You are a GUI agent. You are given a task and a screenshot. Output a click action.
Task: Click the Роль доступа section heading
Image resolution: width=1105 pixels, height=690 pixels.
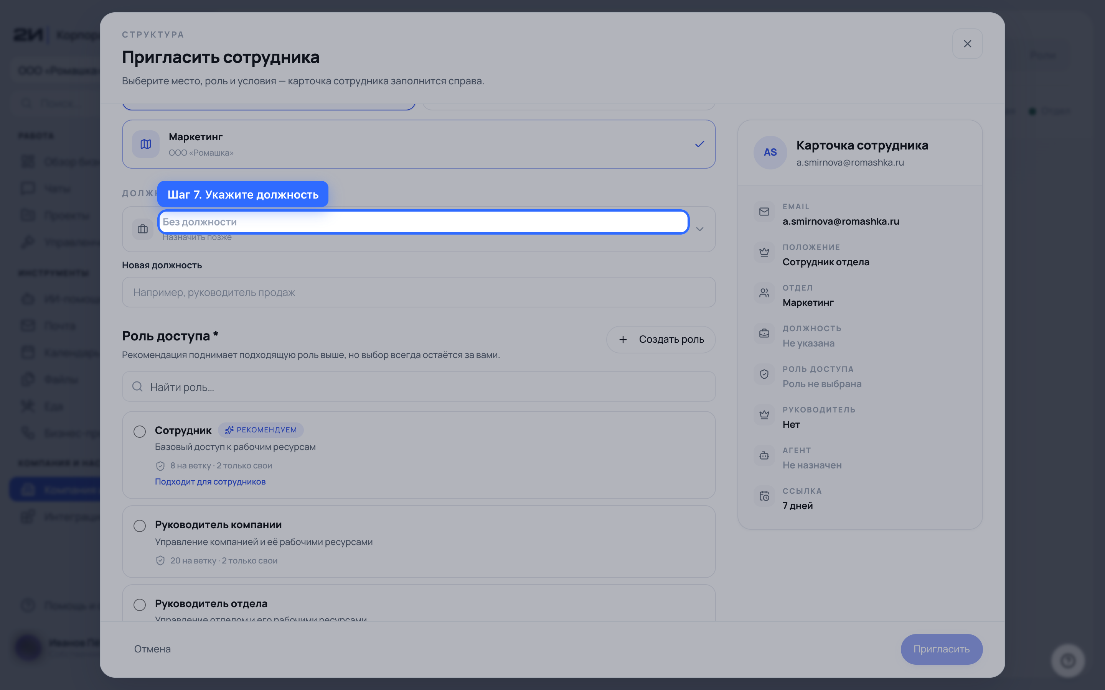point(170,336)
